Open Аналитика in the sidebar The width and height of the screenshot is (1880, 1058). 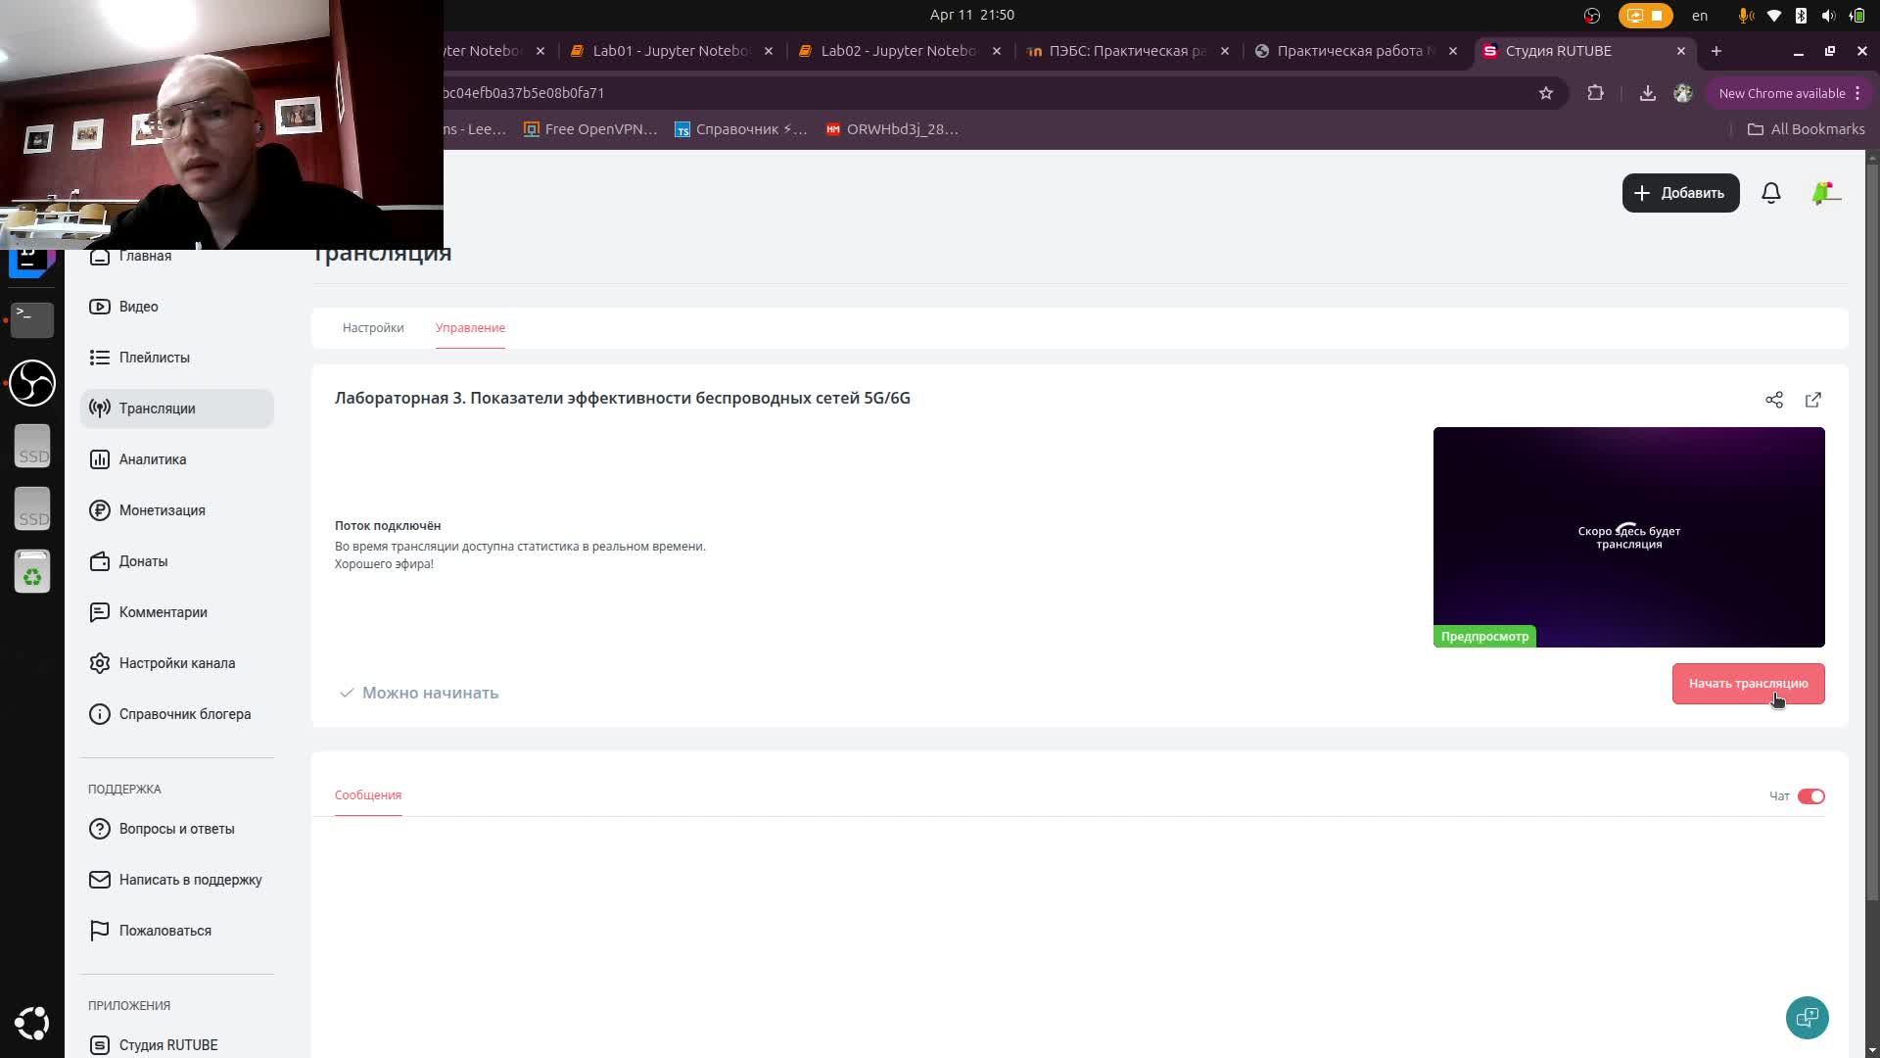(x=152, y=459)
